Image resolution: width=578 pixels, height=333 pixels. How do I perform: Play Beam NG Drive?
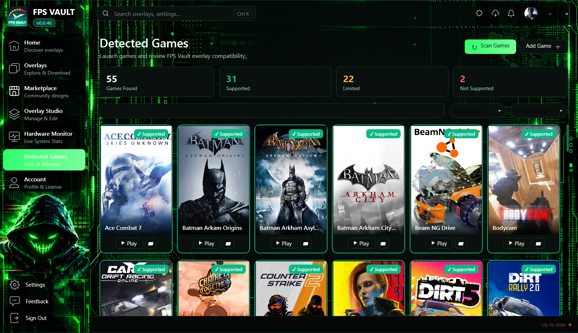(x=439, y=244)
